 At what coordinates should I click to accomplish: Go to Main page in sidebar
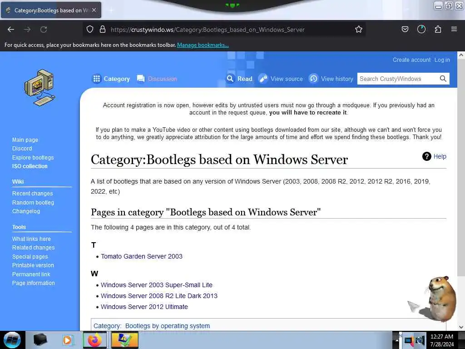coord(25,140)
